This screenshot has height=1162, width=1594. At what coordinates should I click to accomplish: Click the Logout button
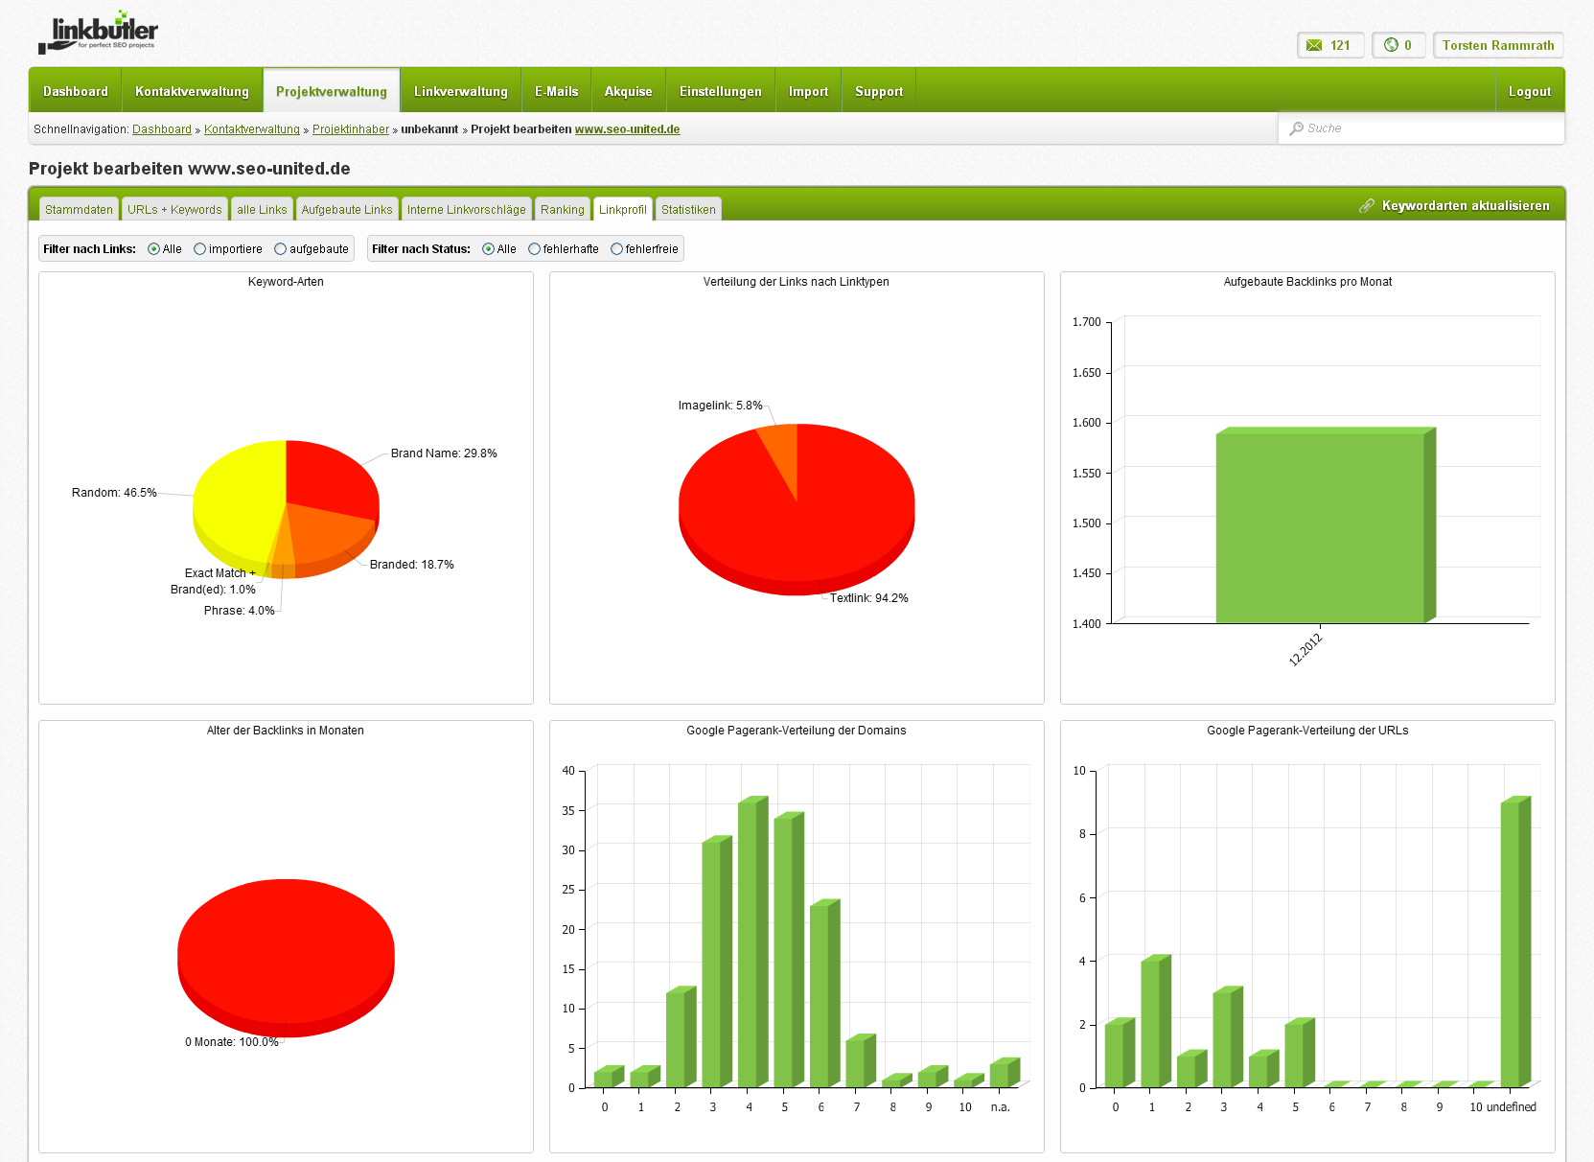click(1530, 91)
